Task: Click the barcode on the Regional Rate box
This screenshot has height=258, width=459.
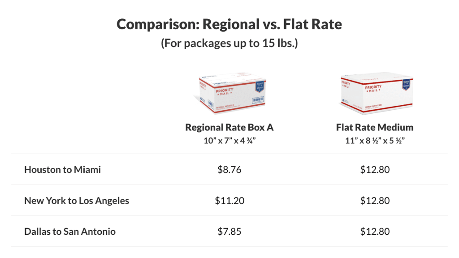Action: point(211,103)
